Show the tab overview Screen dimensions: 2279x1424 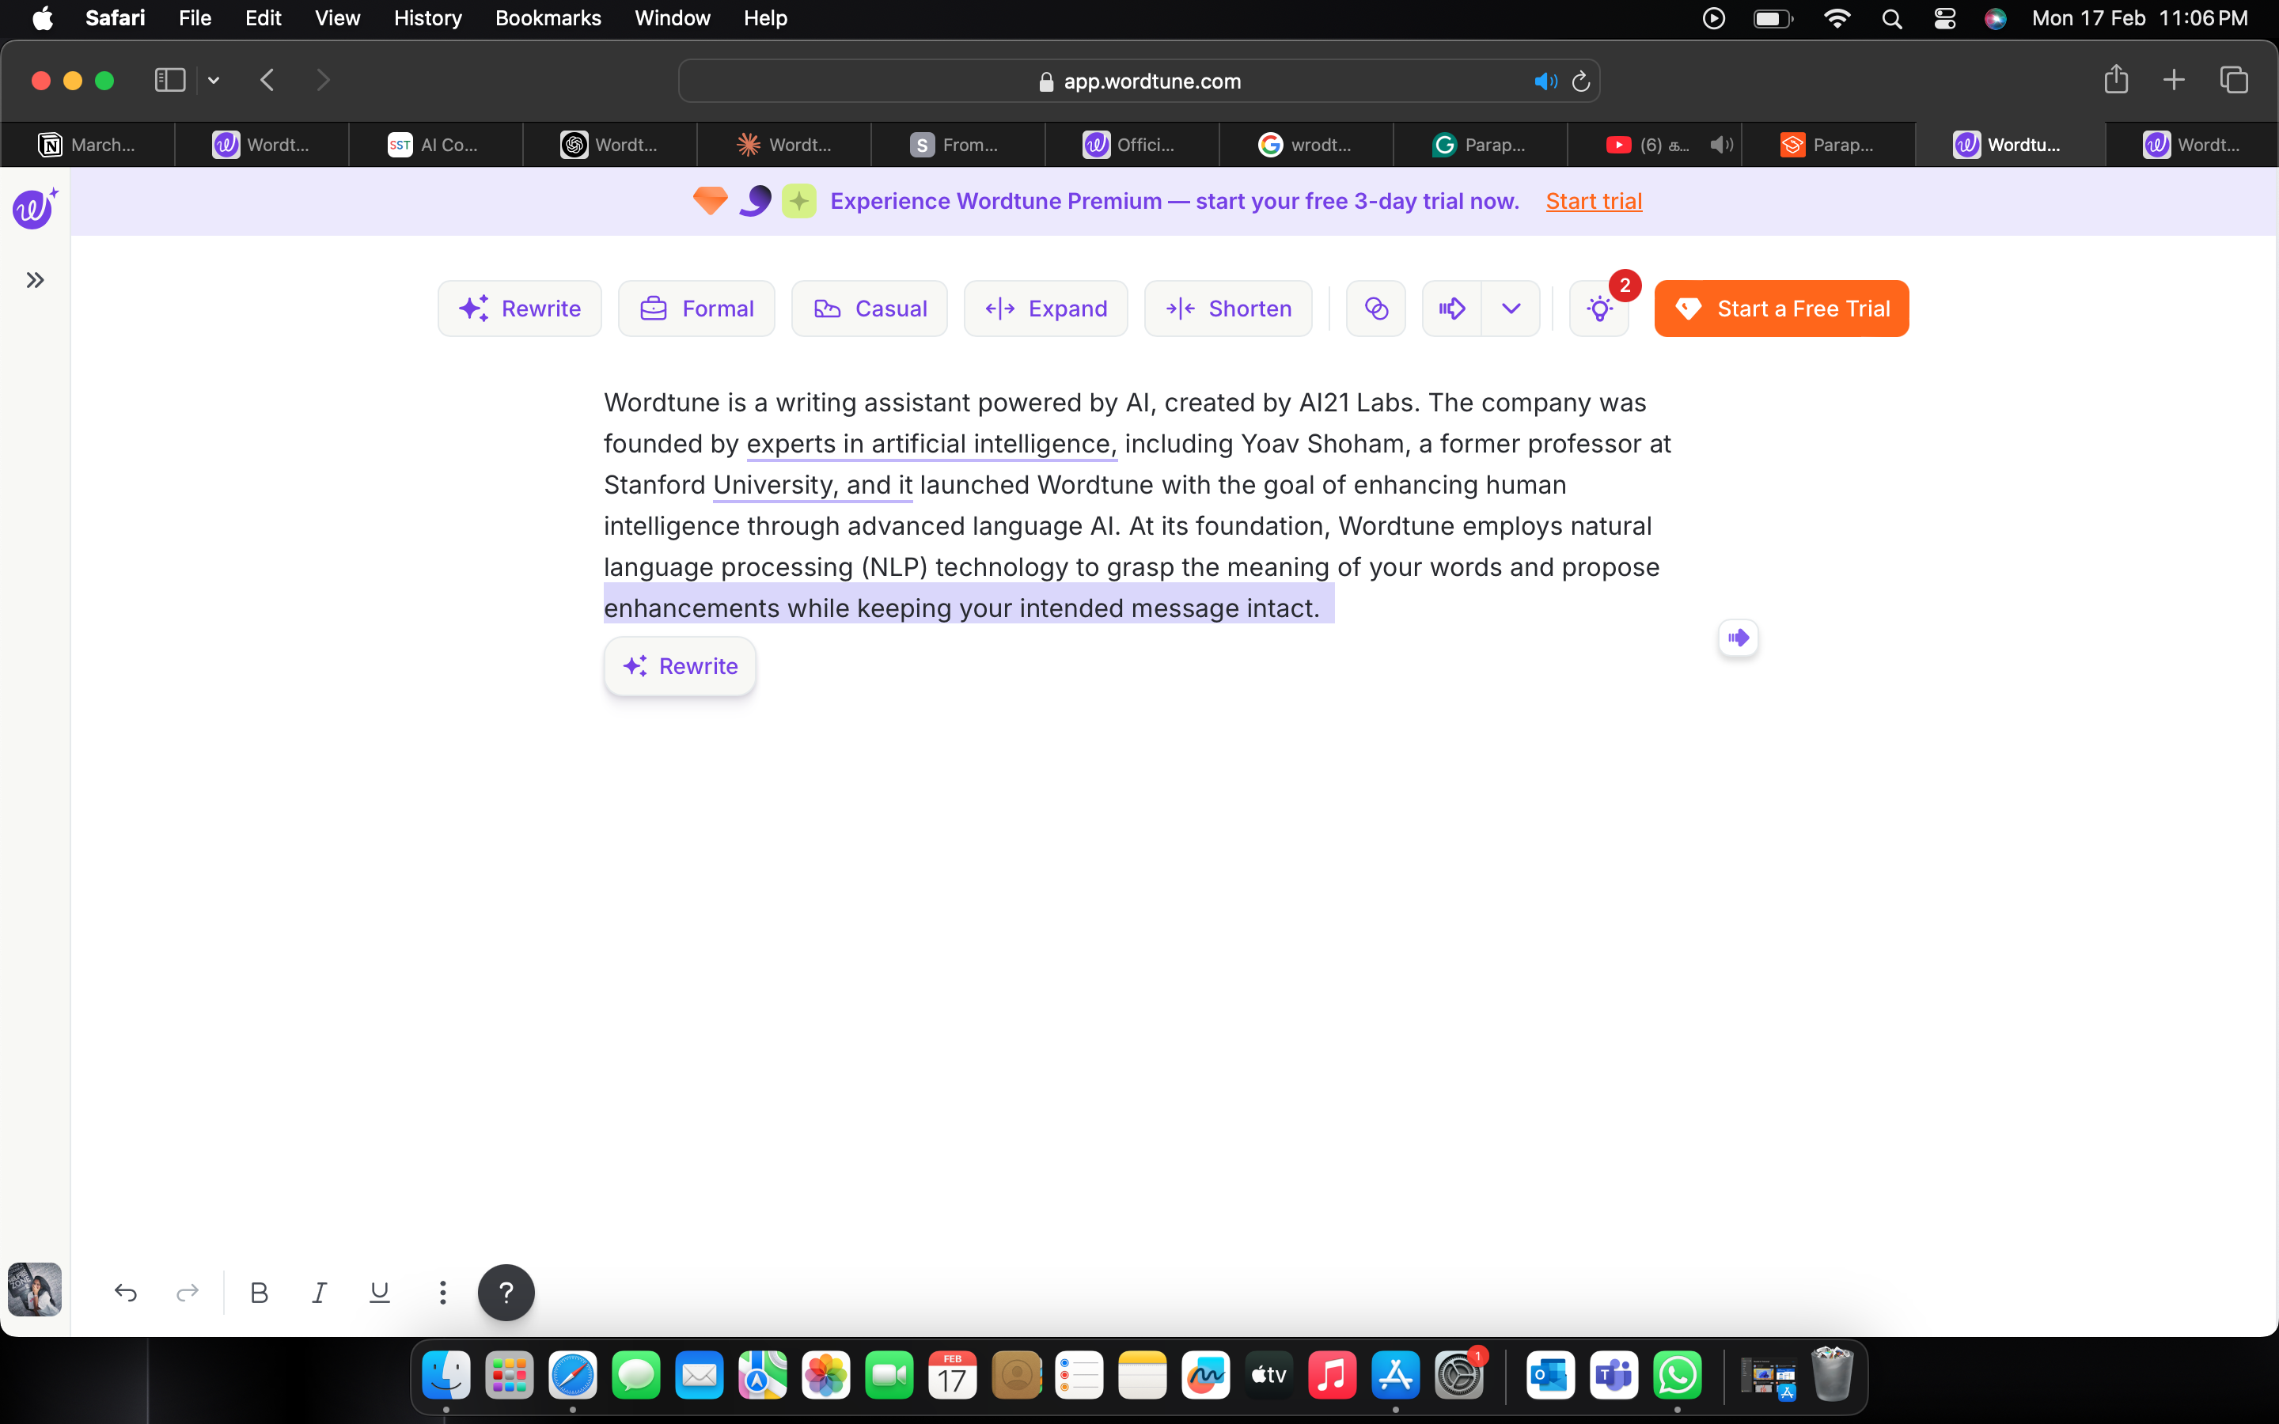(x=2234, y=80)
